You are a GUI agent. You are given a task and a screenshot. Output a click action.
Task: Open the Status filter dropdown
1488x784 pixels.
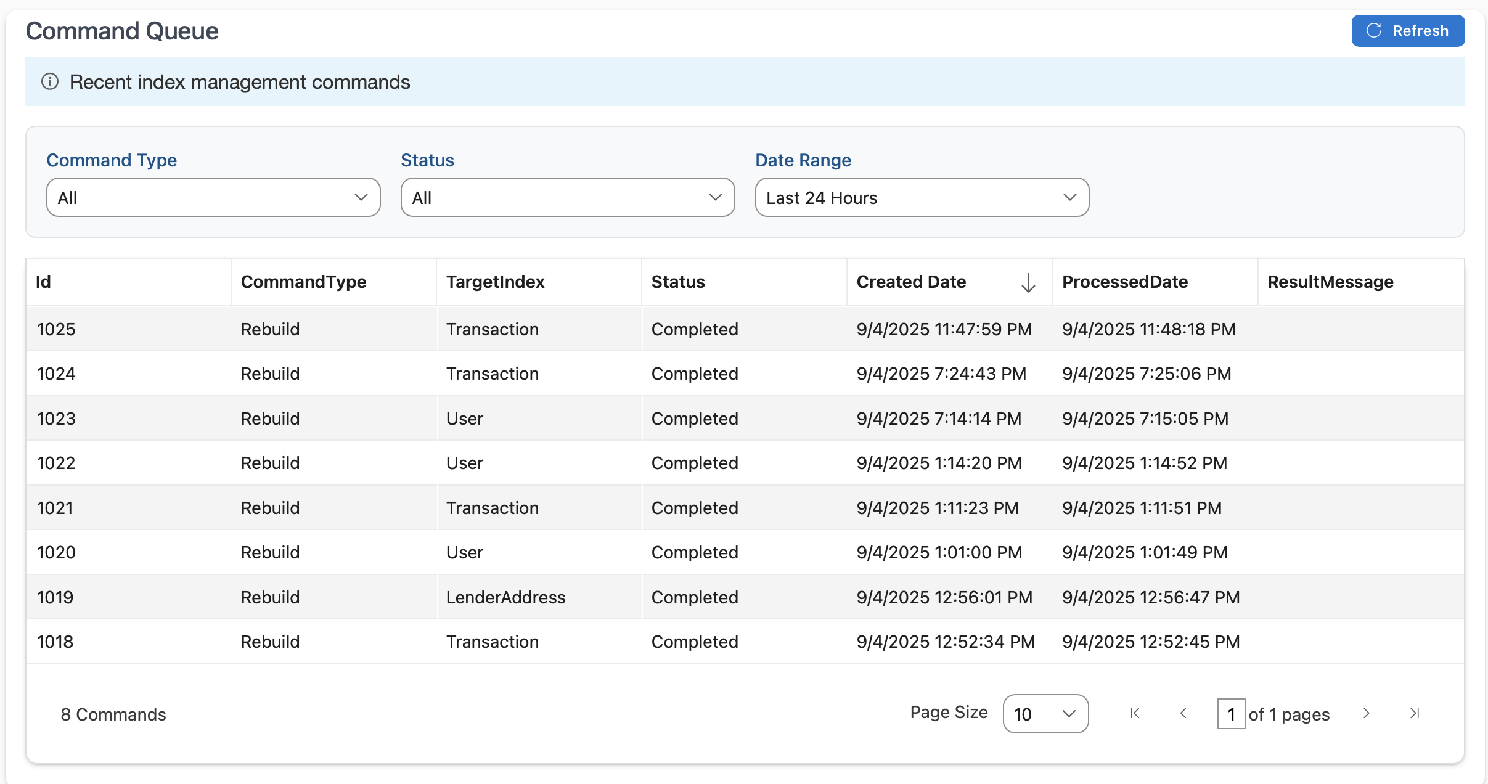567,197
